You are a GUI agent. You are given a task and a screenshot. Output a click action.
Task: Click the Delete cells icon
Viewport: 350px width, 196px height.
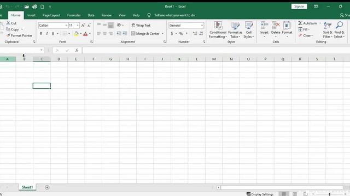(x=276, y=26)
